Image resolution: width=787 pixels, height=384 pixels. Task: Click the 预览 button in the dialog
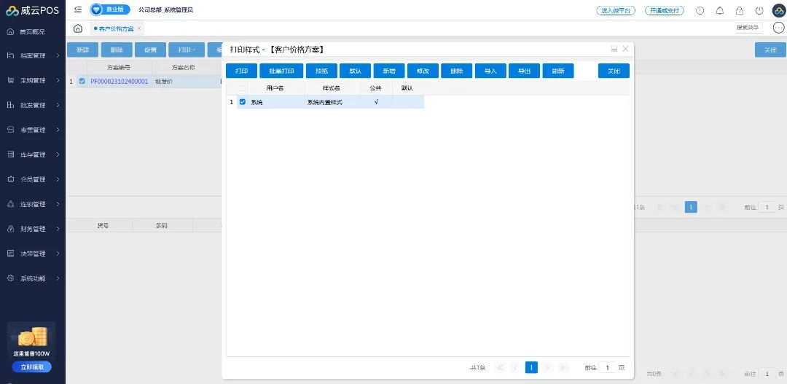click(321, 71)
